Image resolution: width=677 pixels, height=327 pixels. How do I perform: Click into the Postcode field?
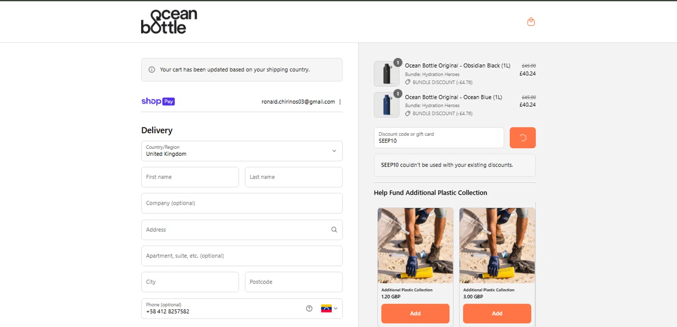[x=294, y=282]
